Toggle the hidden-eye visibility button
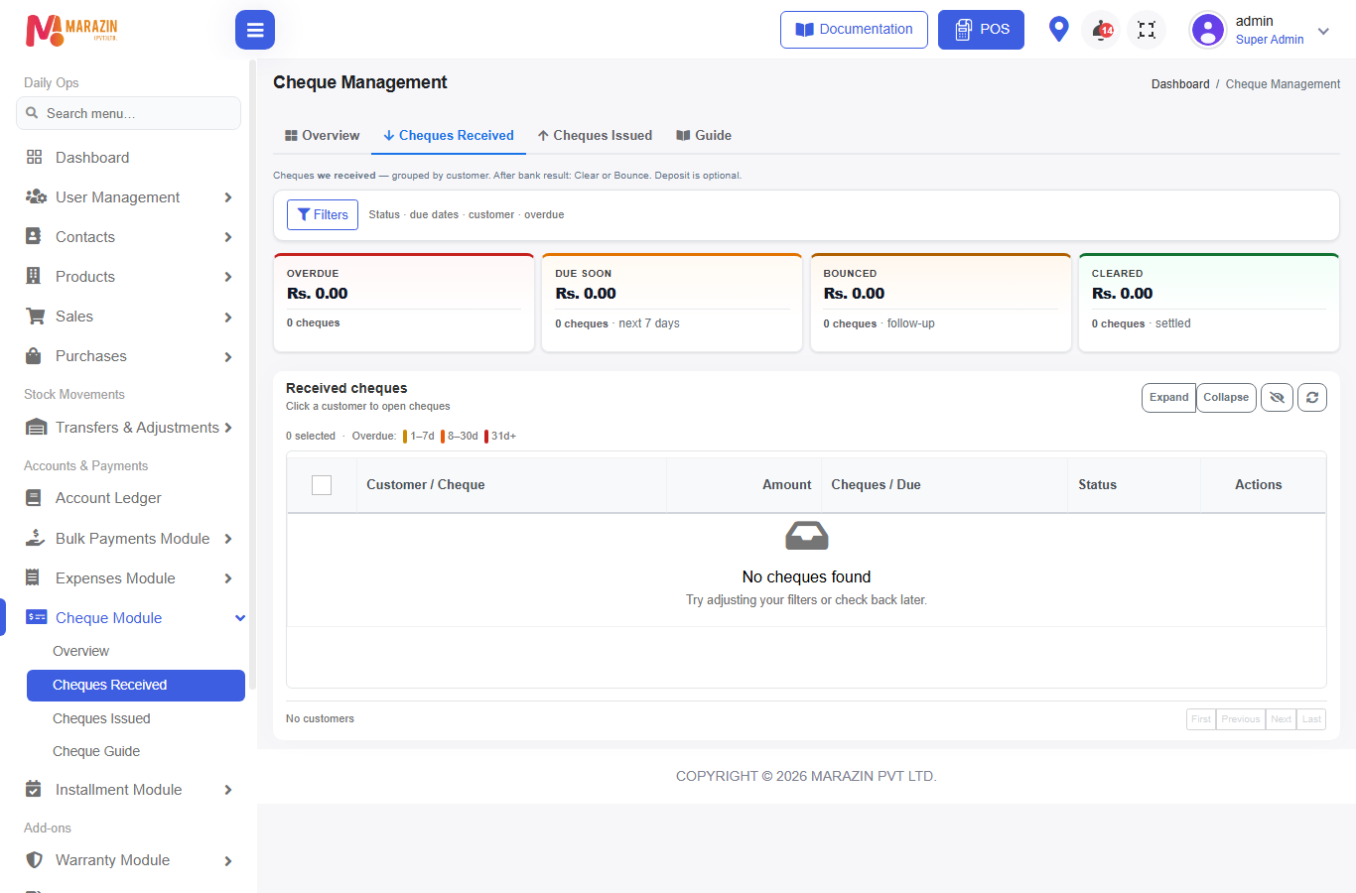 coord(1278,398)
